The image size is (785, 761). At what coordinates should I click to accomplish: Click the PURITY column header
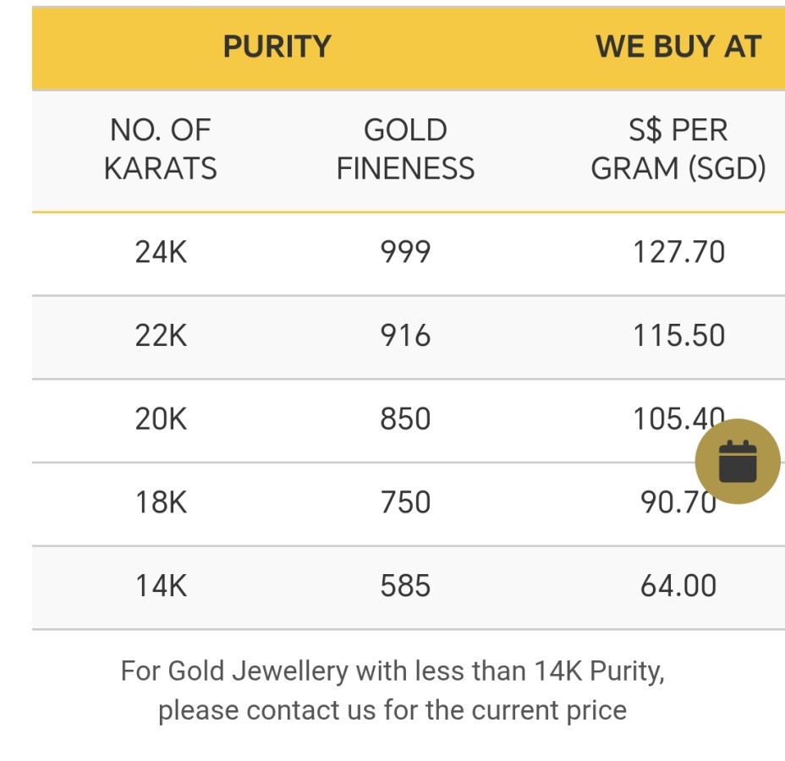pos(277,47)
